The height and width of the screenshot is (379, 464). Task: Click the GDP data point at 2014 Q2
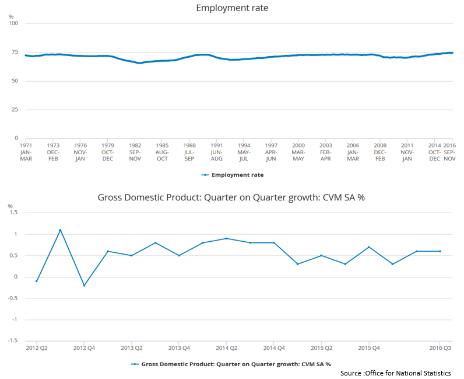click(226, 238)
